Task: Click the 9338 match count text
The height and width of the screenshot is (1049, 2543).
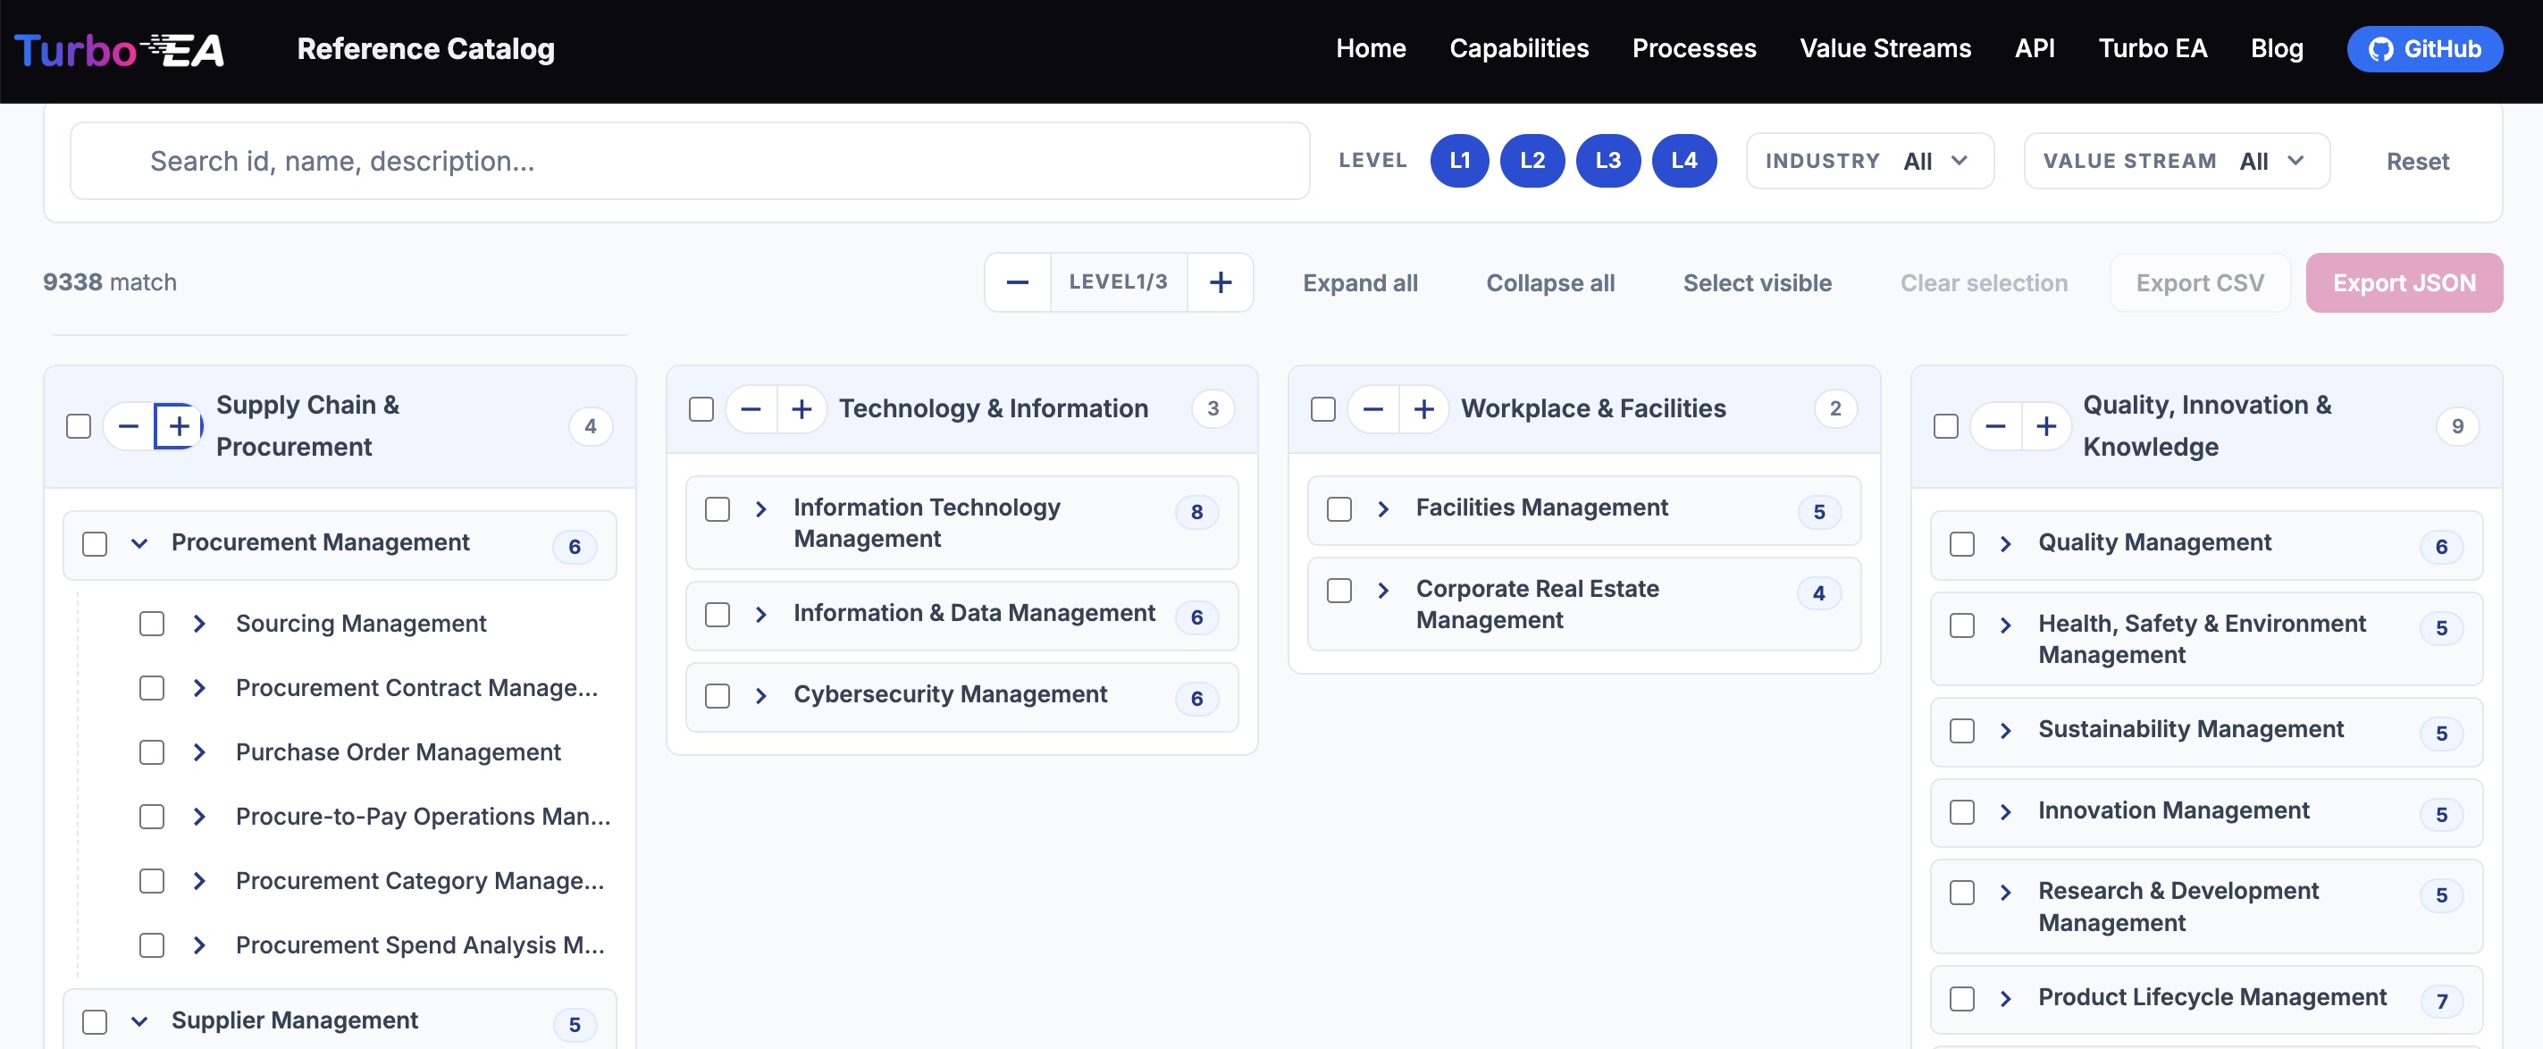Action: click(110, 282)
